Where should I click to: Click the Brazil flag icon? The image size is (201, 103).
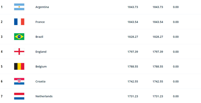click(19, 37)
